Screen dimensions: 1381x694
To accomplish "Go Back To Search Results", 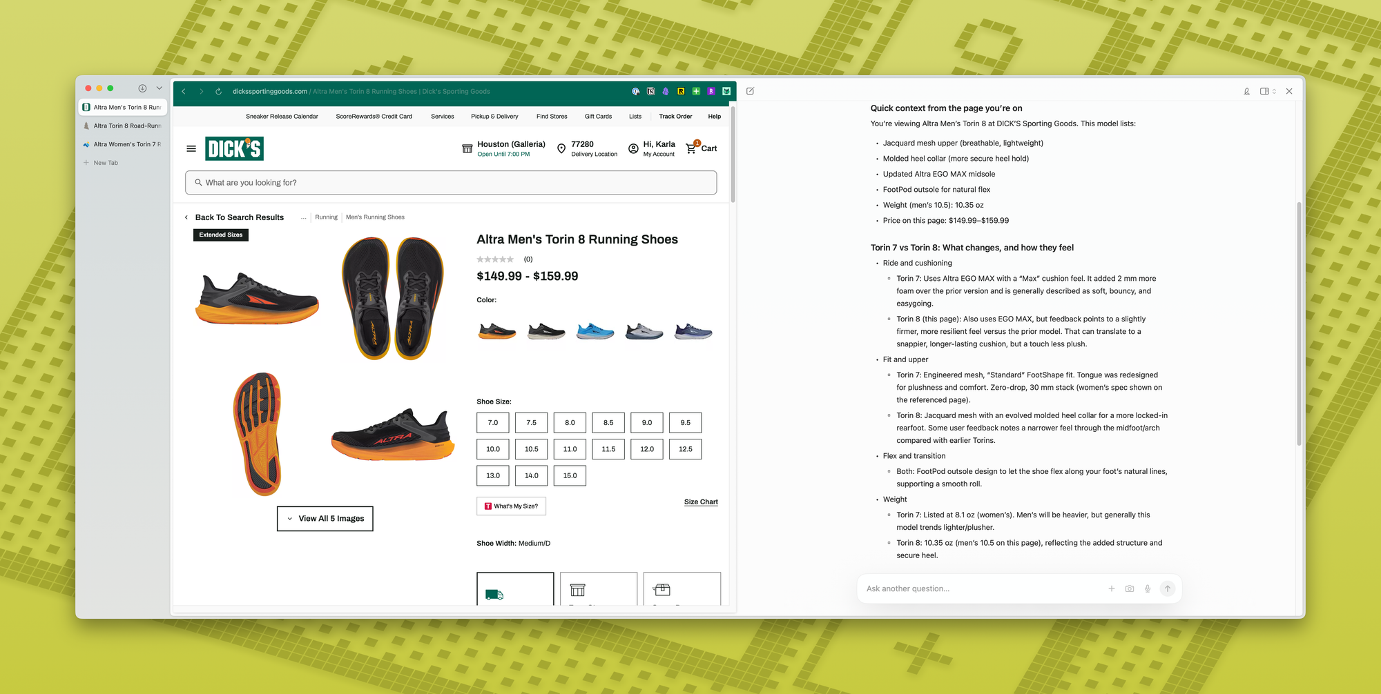I will pos(239,217).
